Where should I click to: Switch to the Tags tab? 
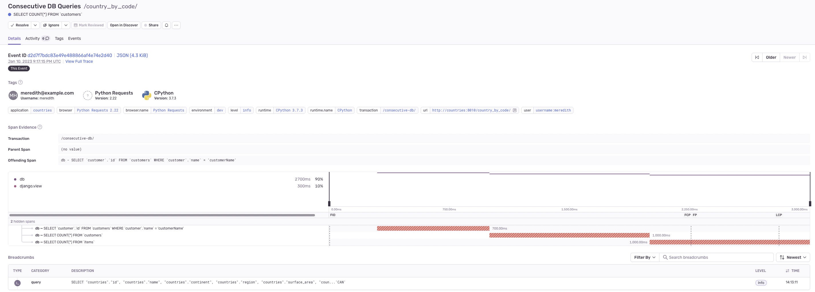click(x=59, y=39)
